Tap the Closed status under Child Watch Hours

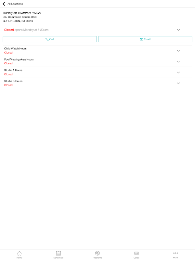point(8,53)
